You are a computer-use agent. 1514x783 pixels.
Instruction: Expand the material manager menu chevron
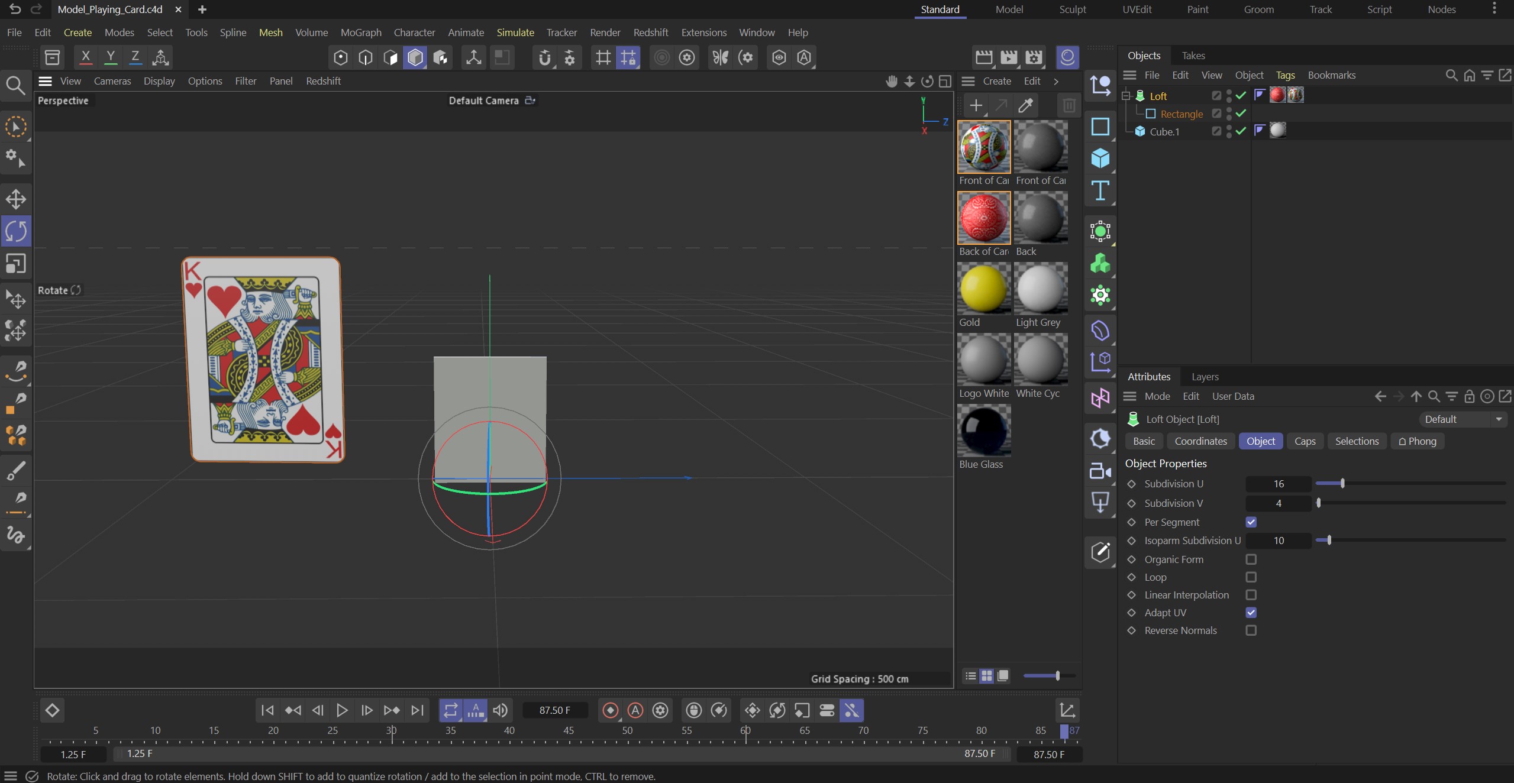[1056, 81]
